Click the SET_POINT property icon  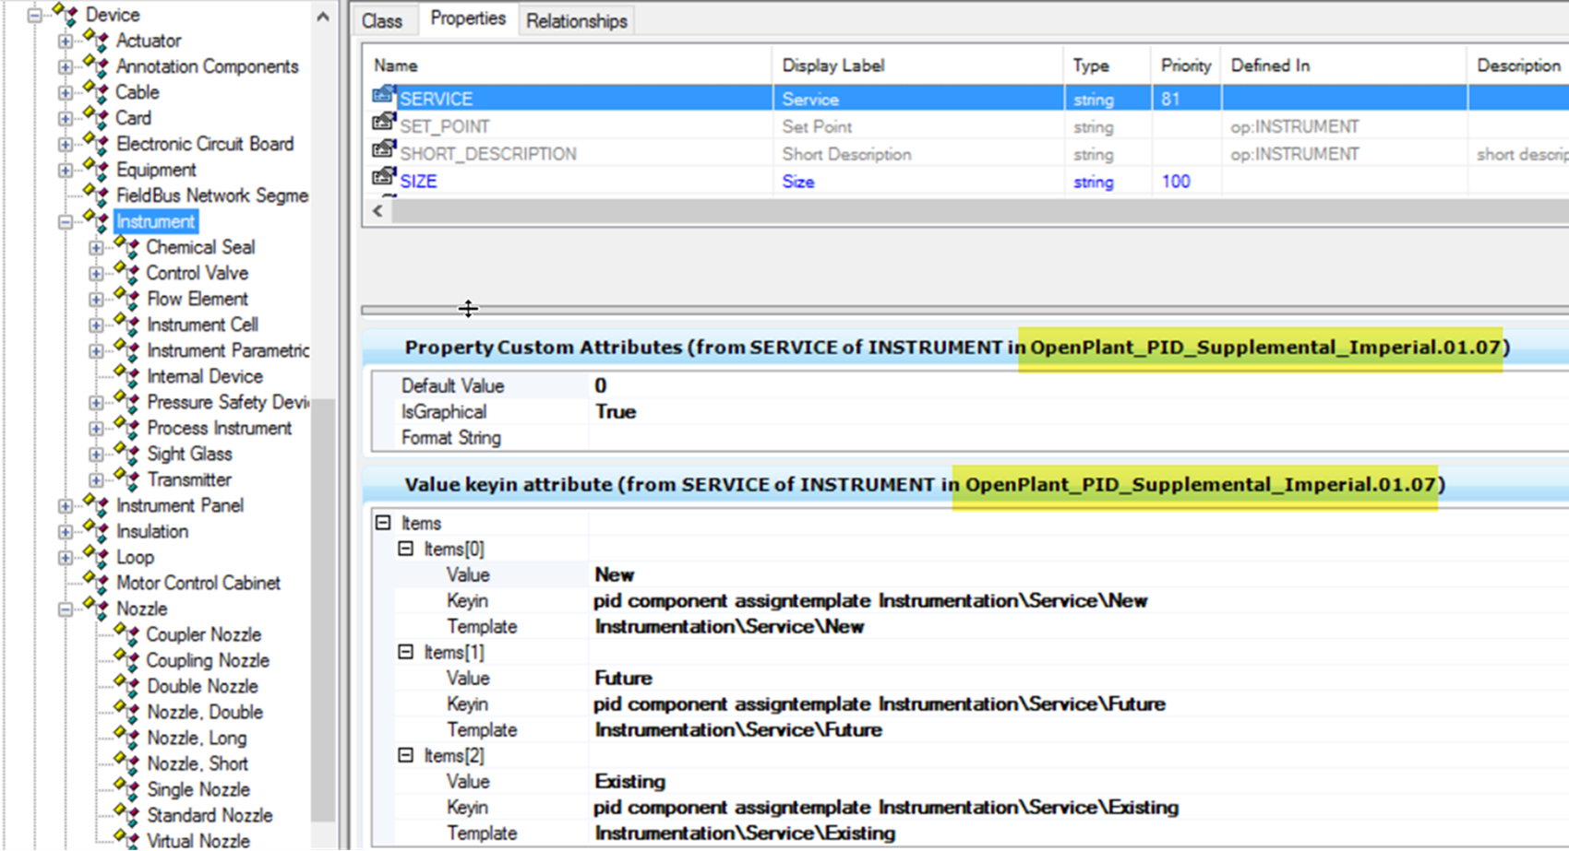pos(384,124)
